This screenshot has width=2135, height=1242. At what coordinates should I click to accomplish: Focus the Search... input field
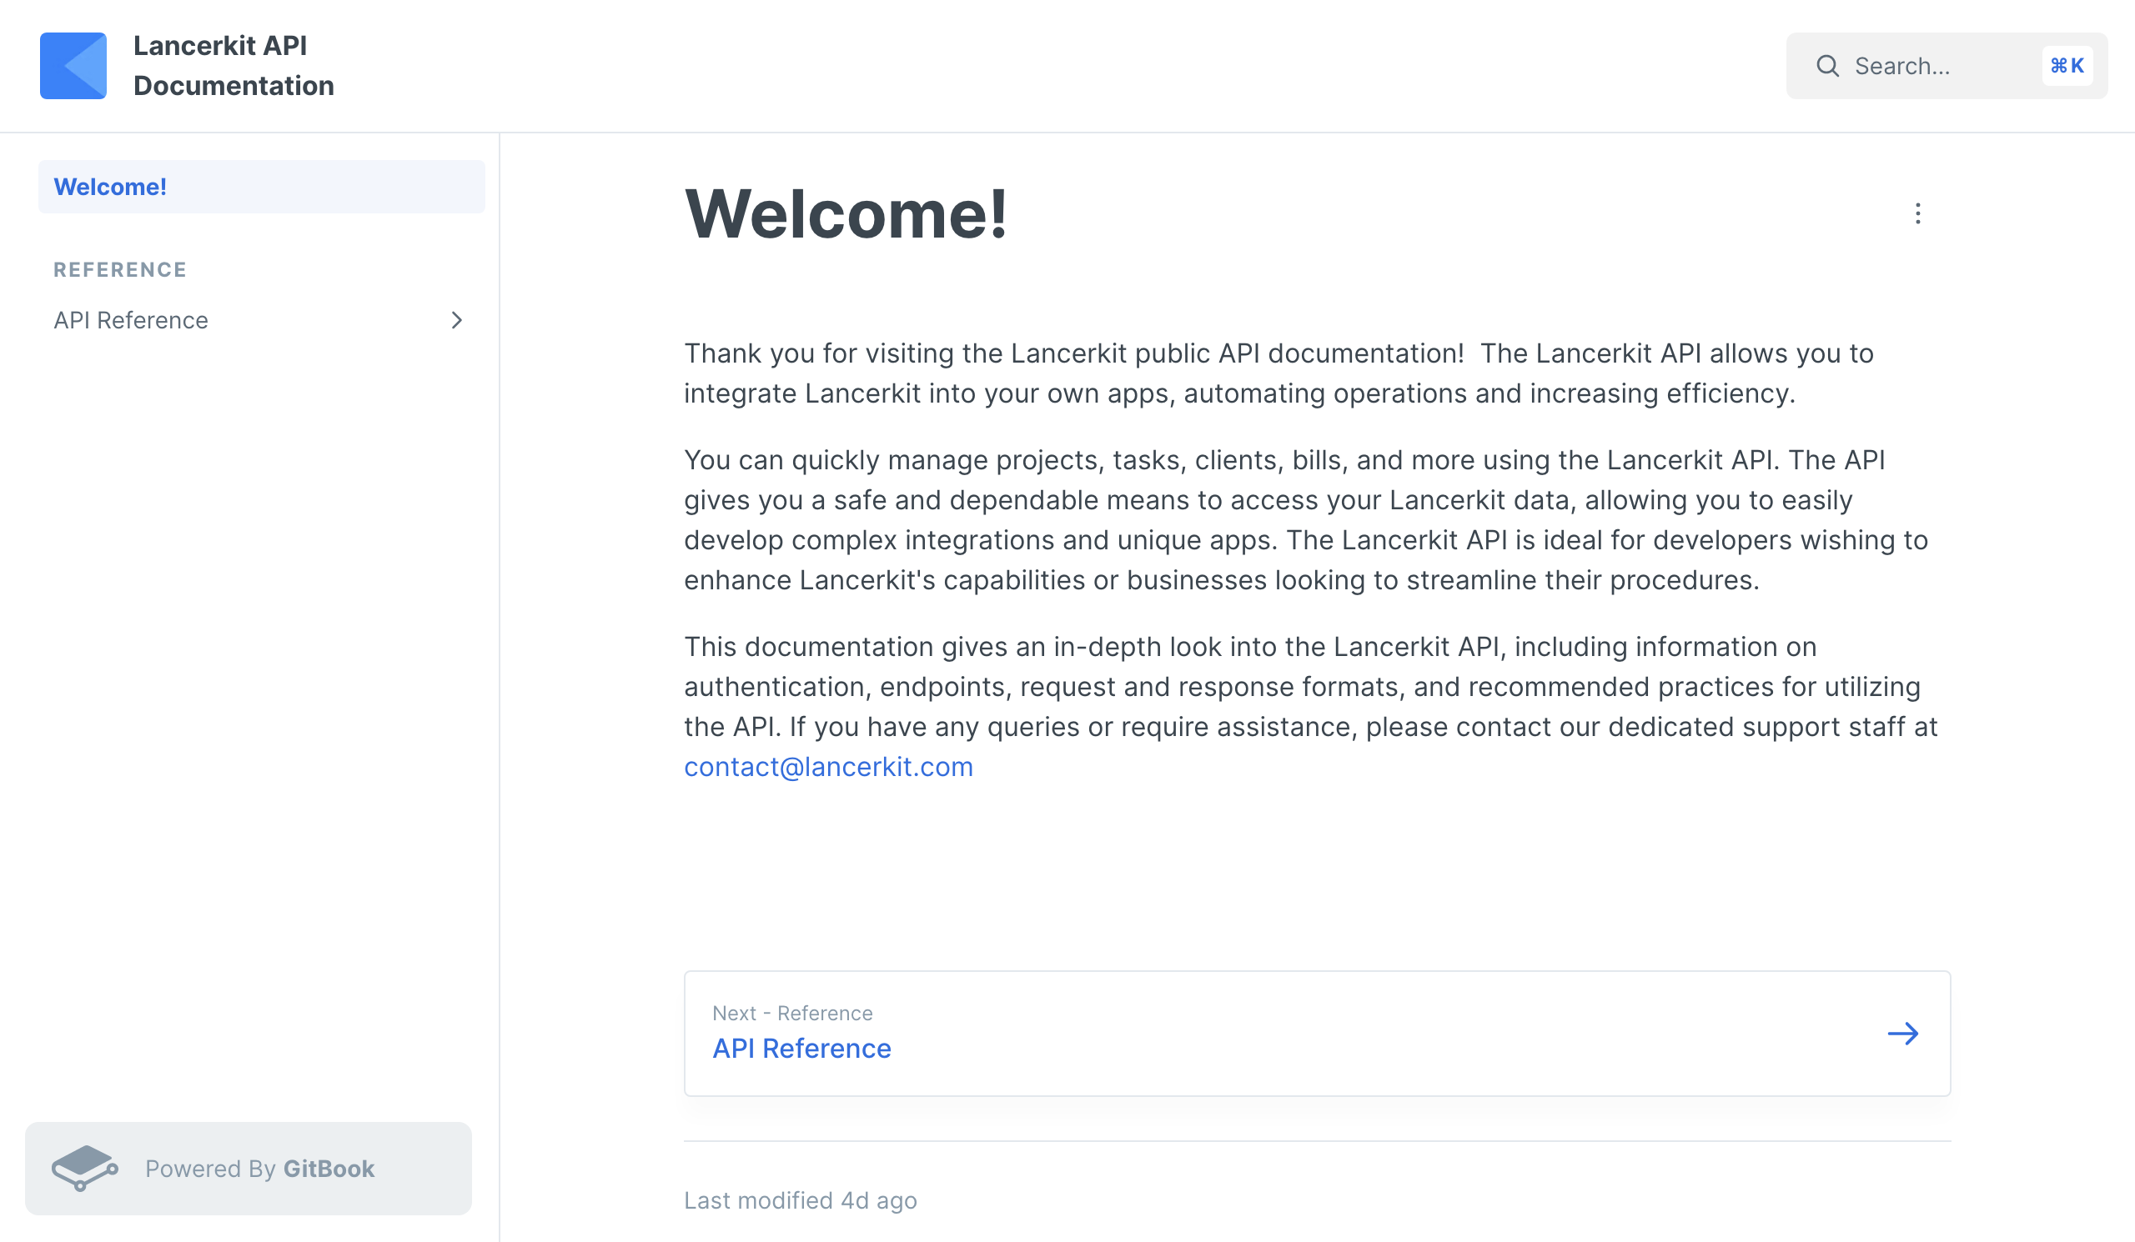click(x=1946, y=66)
